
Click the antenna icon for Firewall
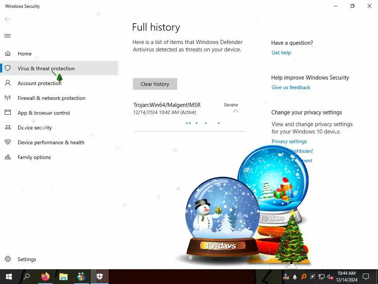[x=8, y=98]
